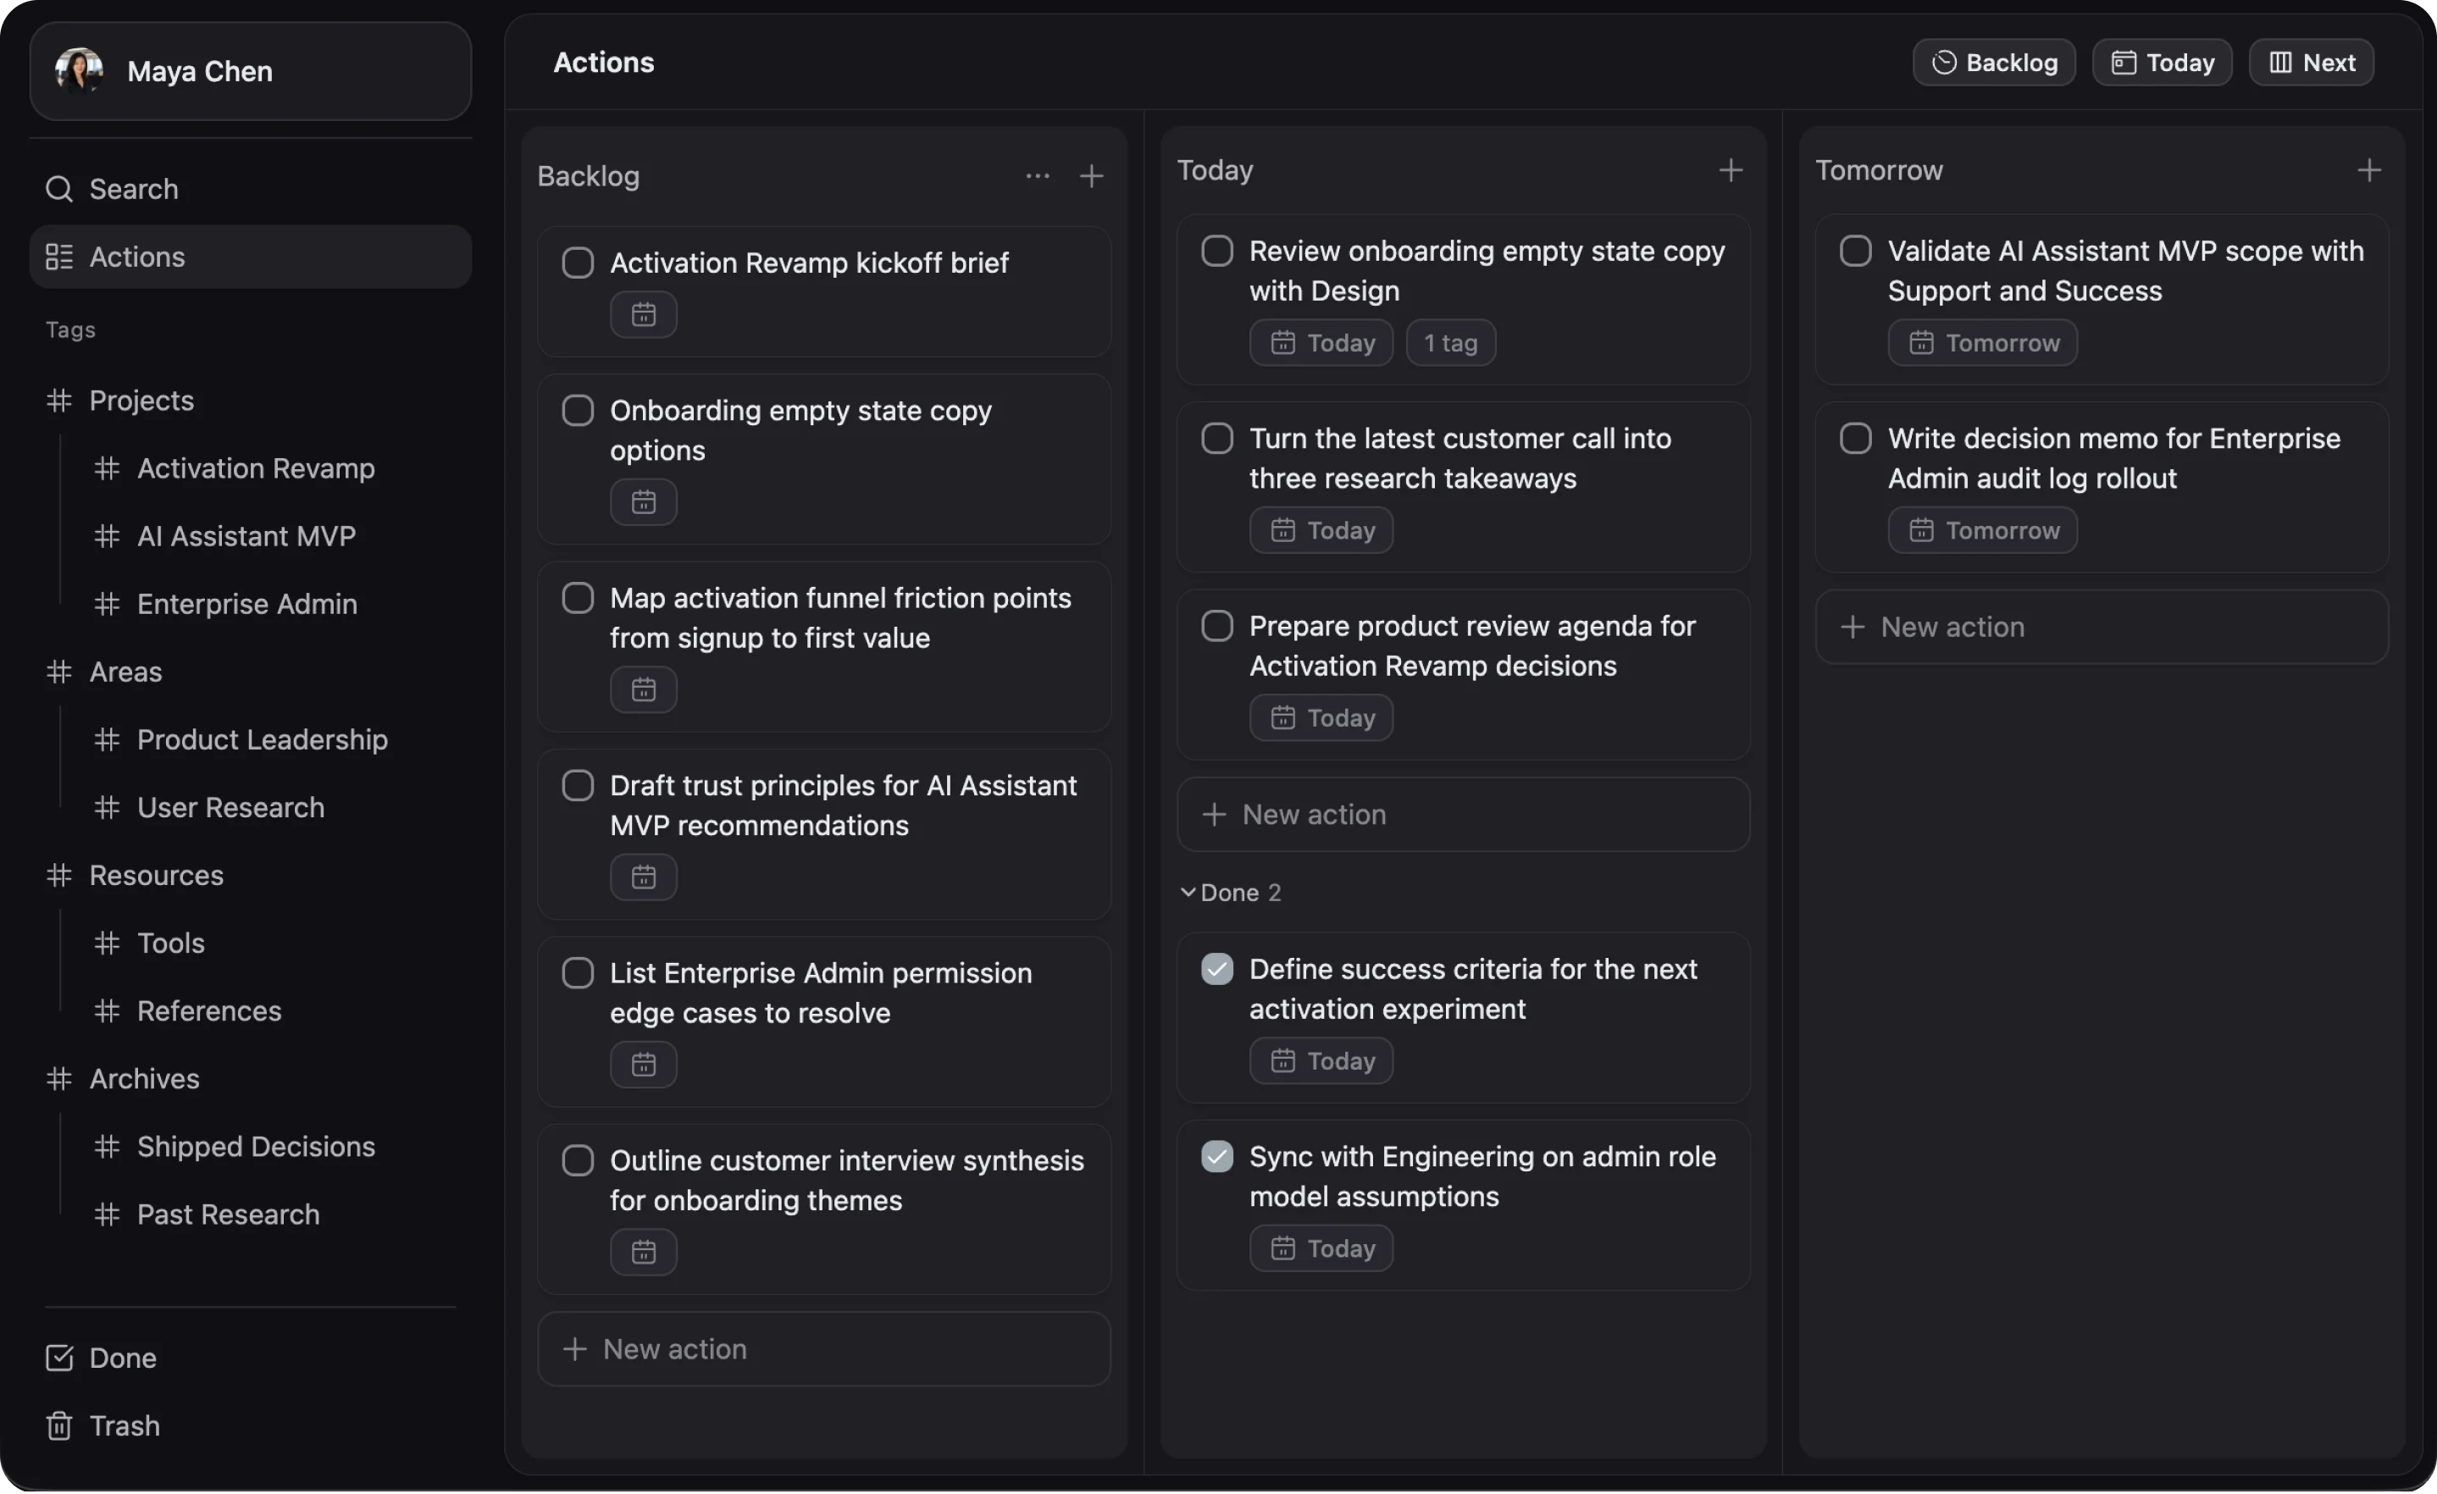
Task: Open date picker for Draft trust principles card
Action: [644, 877]
